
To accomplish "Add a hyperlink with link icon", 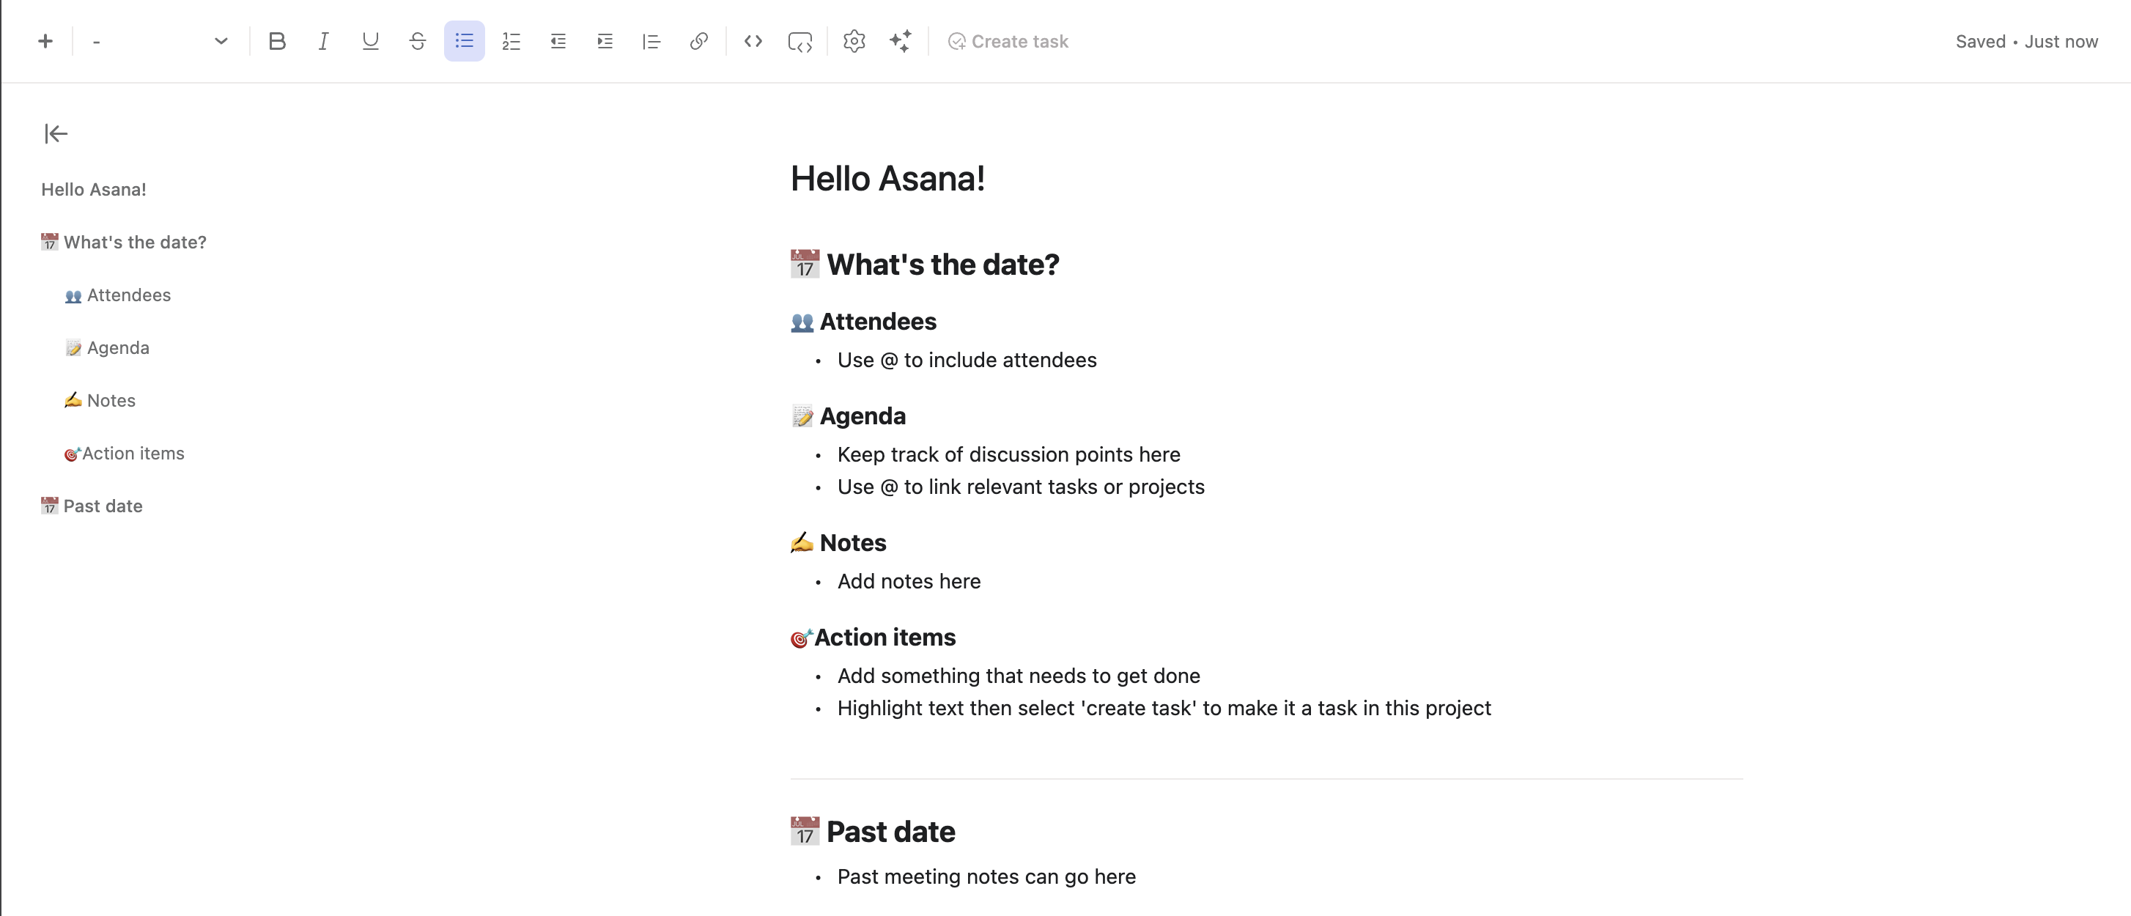I will tap(698, 41).
